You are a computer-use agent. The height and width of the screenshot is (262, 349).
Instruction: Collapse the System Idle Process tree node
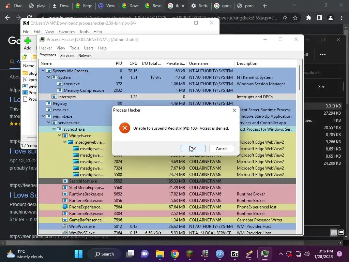point(43,71)
